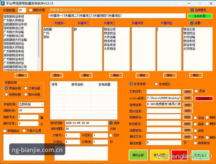Check 删除 on the 链接路径 row
This screenshot has height=164, width=216.
[207, 117]
